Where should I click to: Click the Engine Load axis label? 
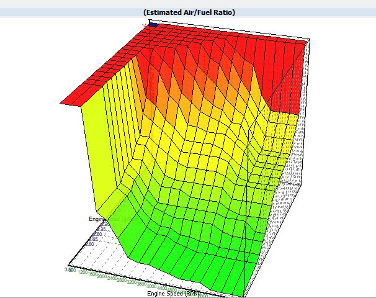[x=99, y=219]
